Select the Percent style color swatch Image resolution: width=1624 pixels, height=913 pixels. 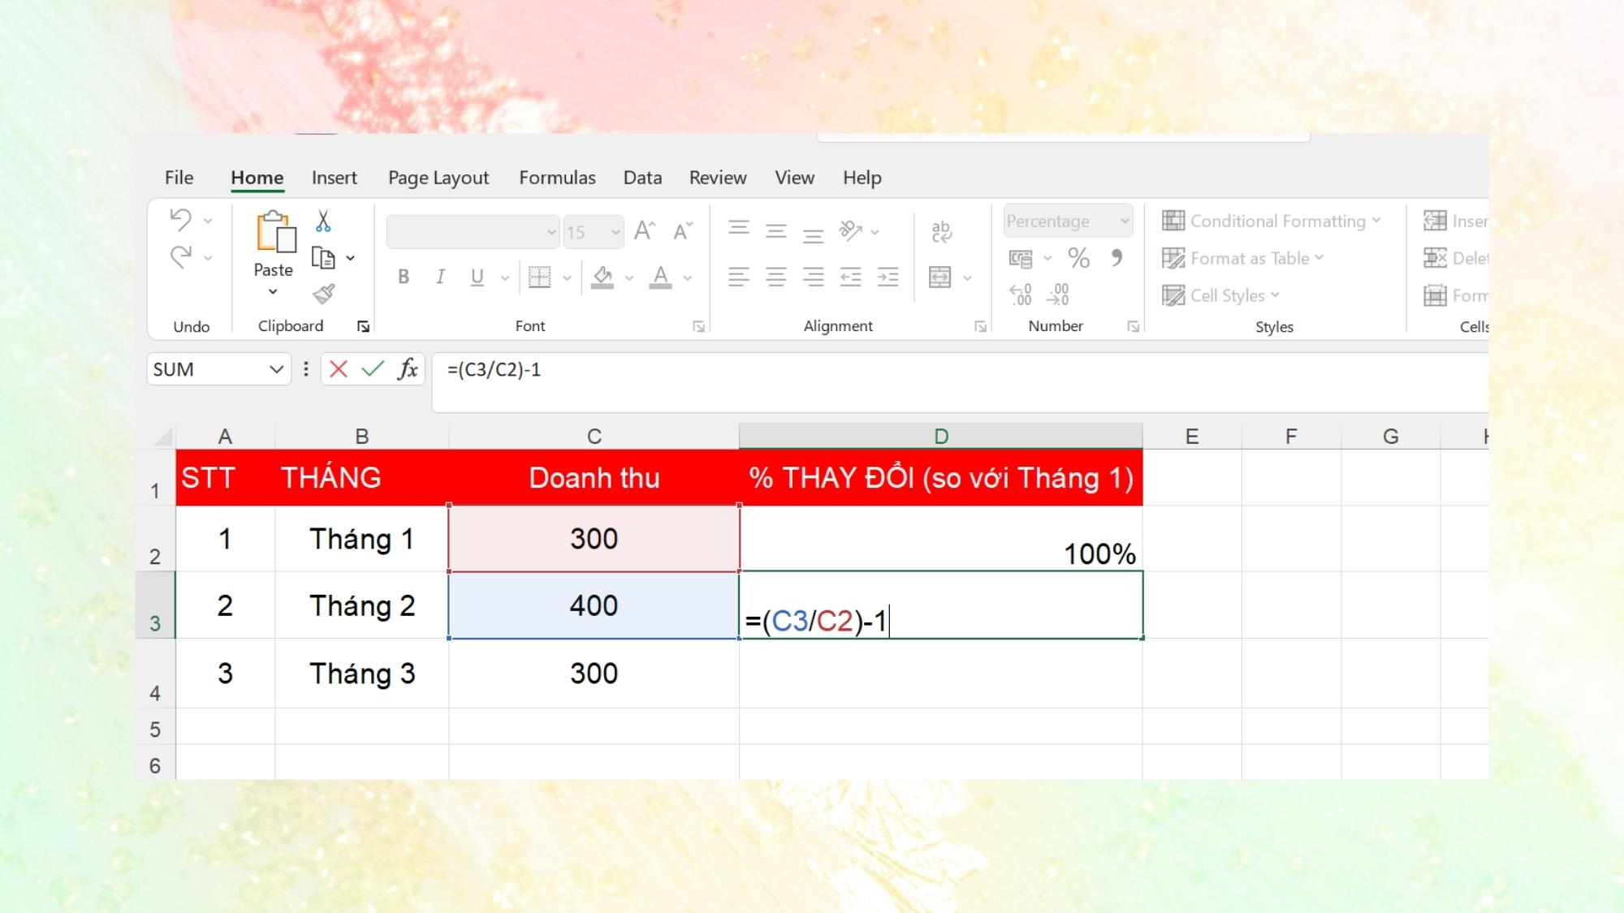[1078, 257]
